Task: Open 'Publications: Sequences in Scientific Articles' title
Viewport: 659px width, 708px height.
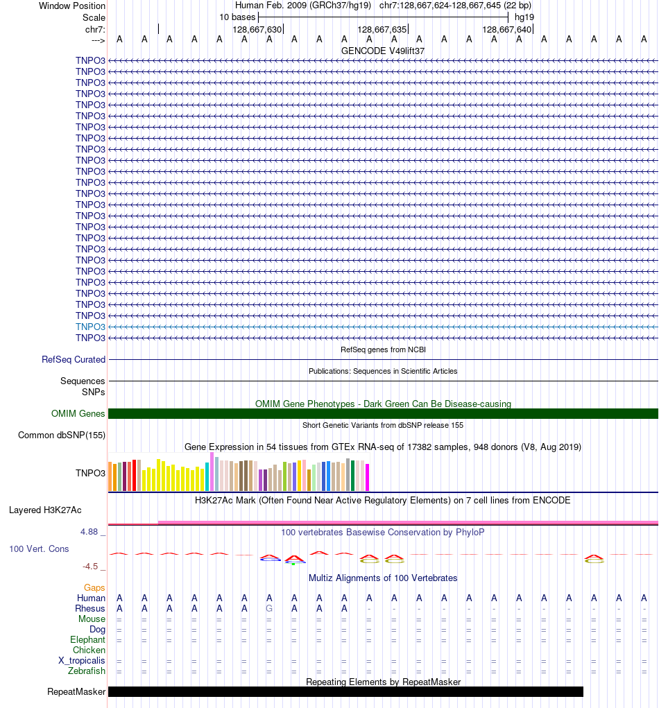Action: [x=383, y=371]
